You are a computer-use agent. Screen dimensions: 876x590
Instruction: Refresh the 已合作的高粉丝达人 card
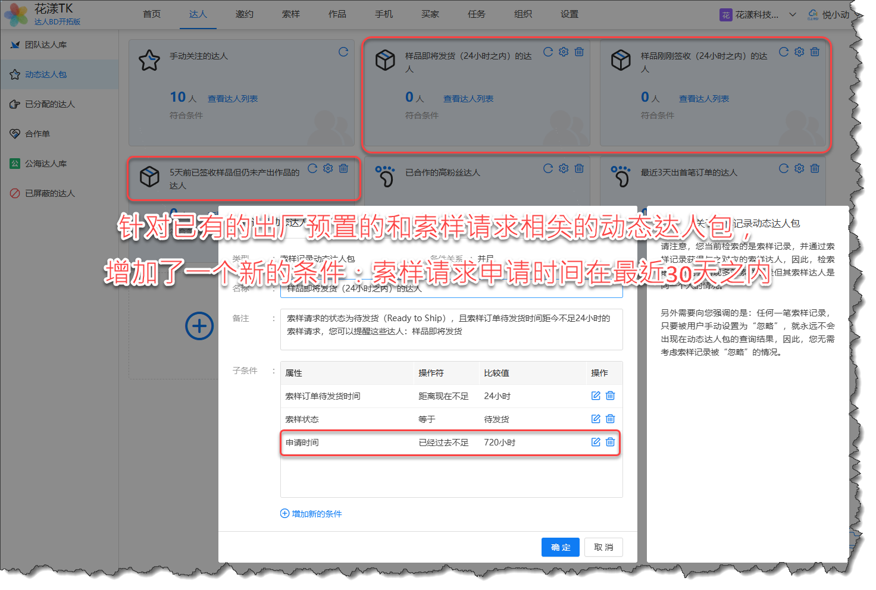(x=548, y=169)
